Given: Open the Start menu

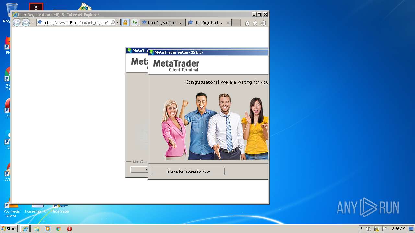Looking at the screenshot, I should point(9,229).
